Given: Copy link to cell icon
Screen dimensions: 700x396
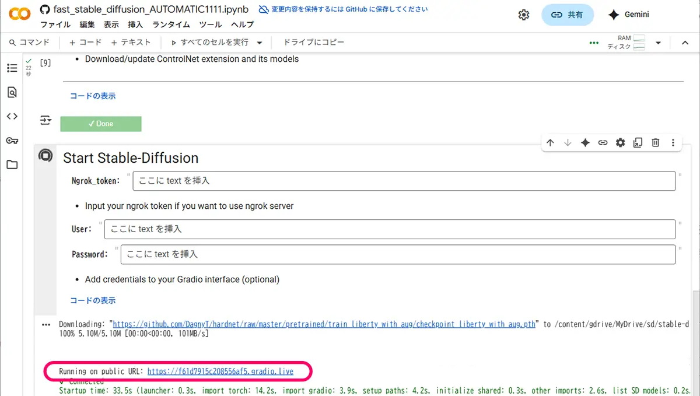Looking at the screenshot, I should pos(603,143).
